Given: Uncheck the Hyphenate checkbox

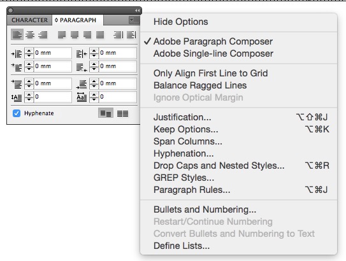Looking at the screenshot, I should coord(17,113).
